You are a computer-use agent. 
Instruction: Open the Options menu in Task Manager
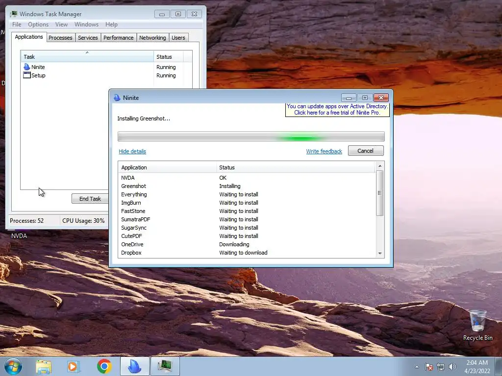pyautogui.click(x=38, y=24)
